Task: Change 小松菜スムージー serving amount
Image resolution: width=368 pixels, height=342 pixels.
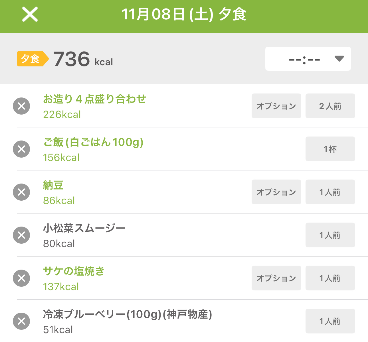Action: 330,235
